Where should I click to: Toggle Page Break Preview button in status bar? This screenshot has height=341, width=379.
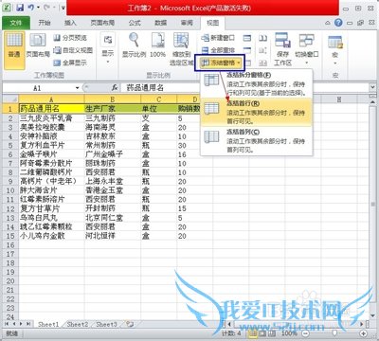click(272, 333)
